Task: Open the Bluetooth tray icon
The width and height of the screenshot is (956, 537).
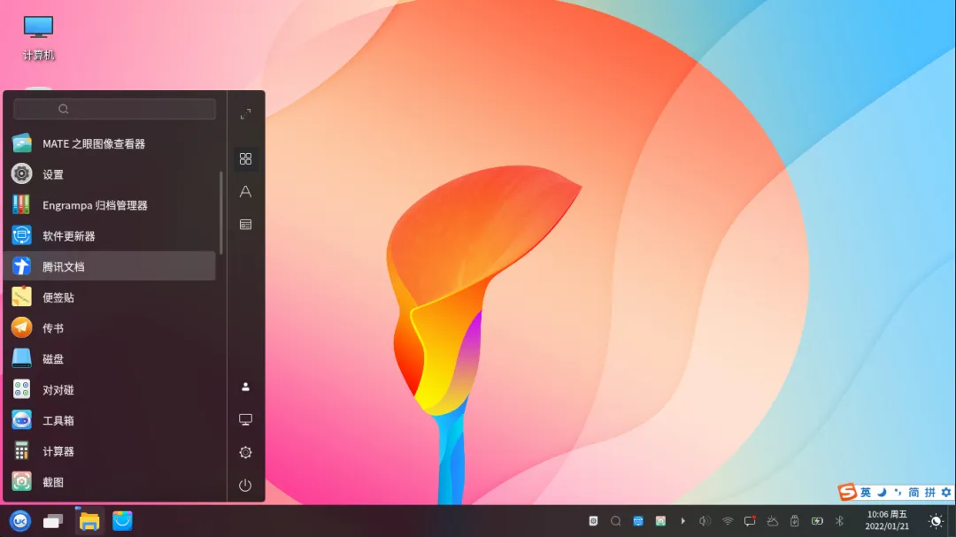Action: tap(839, 521)
